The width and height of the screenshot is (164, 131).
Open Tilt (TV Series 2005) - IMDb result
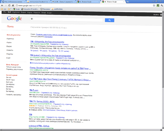point(42,102)
